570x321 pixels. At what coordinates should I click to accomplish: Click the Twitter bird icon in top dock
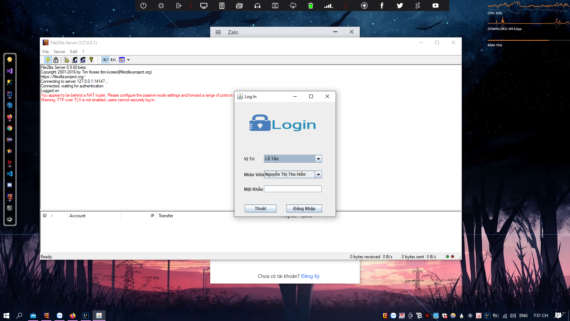point(400,6)
